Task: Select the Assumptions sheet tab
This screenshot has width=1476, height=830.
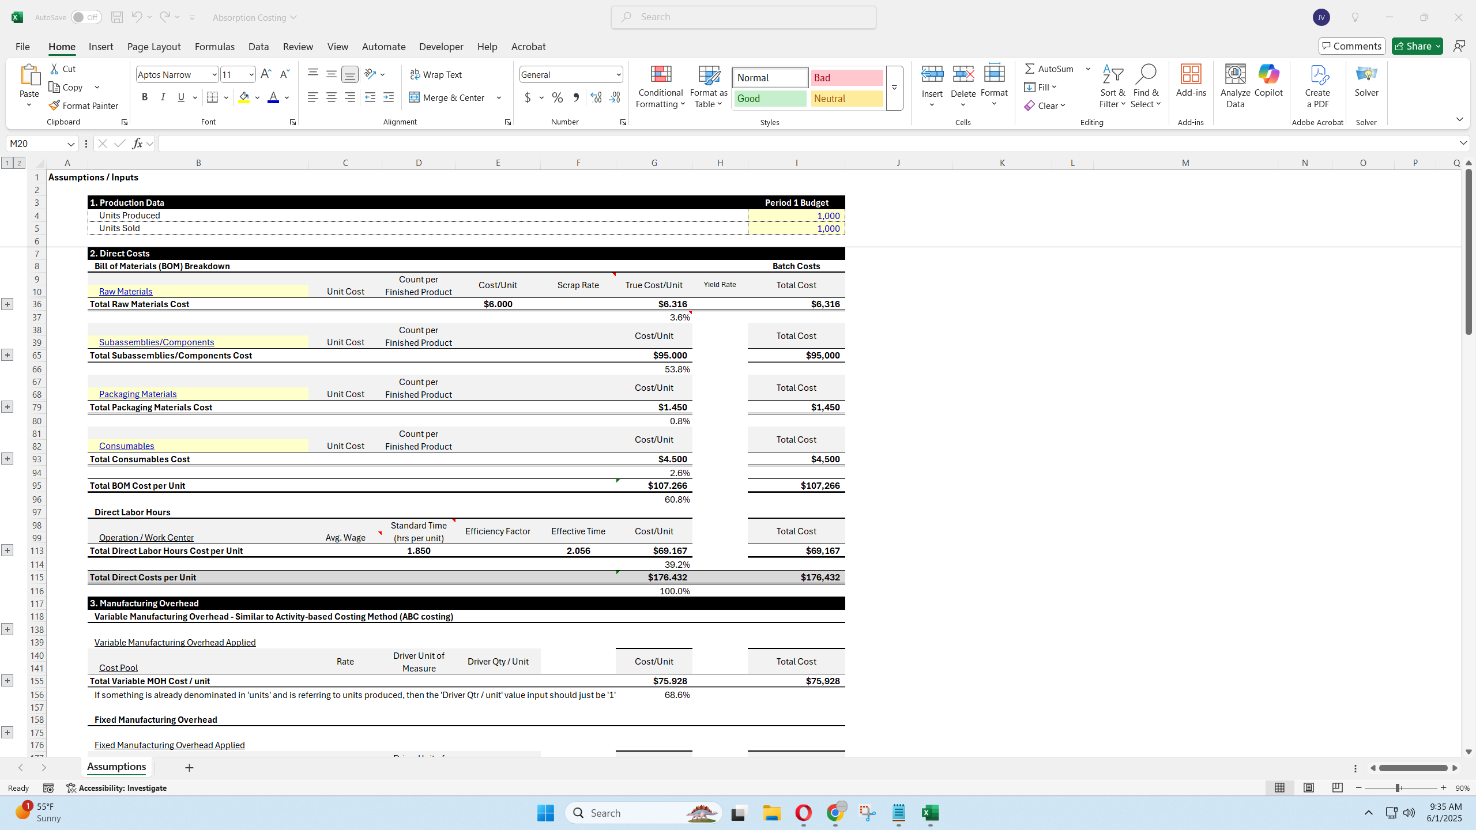Action: pos(116,767)
